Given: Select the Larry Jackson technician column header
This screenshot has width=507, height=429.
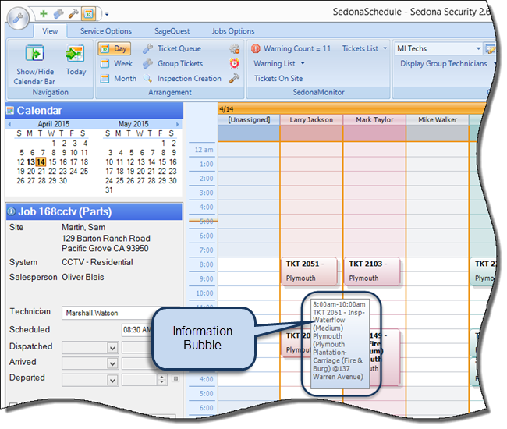Looking at the screenshot, I should pyautogui.click(x=311, y=120).
